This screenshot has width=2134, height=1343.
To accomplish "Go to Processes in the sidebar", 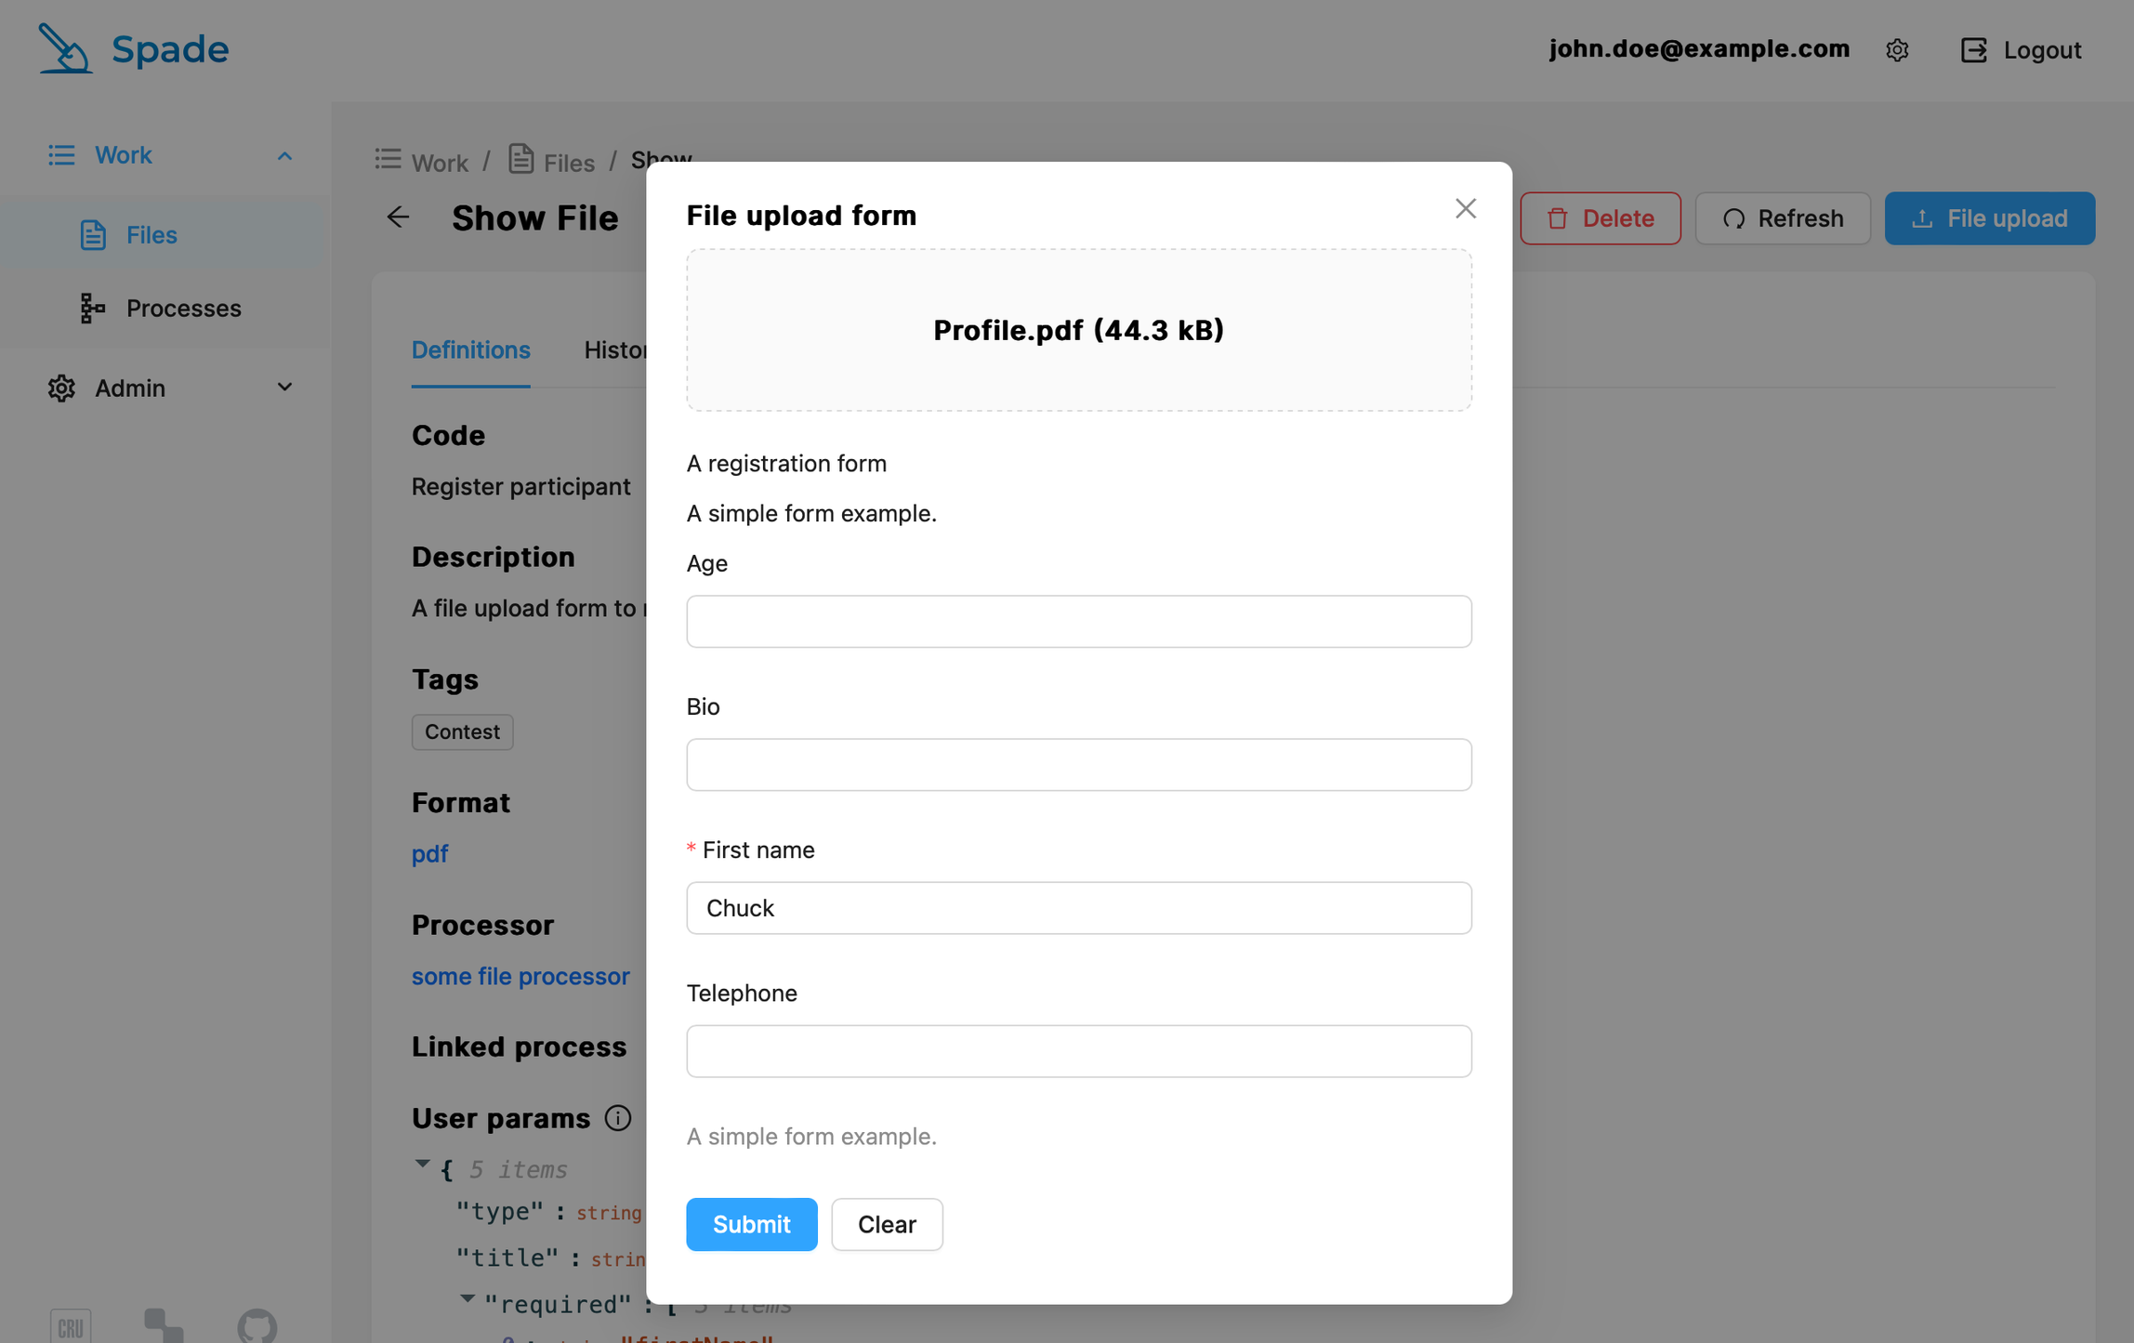I will 183,309.
